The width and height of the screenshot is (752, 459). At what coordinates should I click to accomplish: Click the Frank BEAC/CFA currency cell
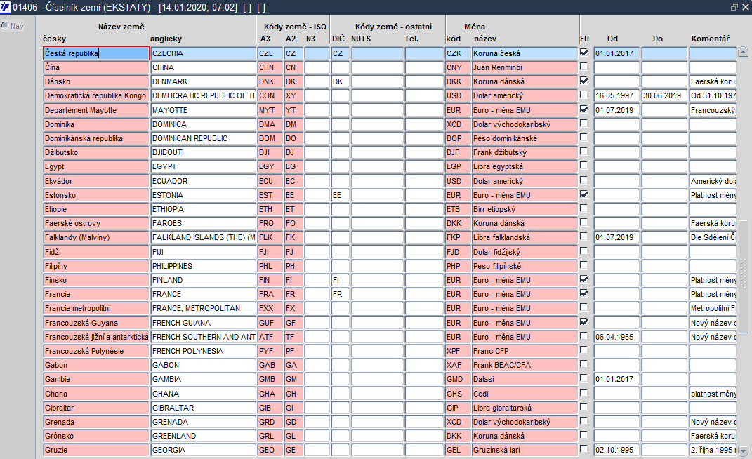[525, 365]
